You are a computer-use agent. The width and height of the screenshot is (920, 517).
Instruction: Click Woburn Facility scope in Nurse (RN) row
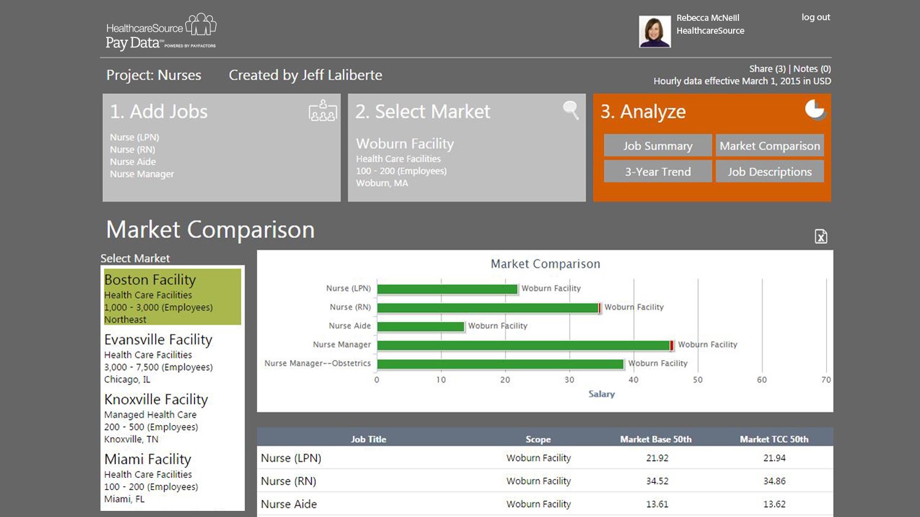click(539, 481)
